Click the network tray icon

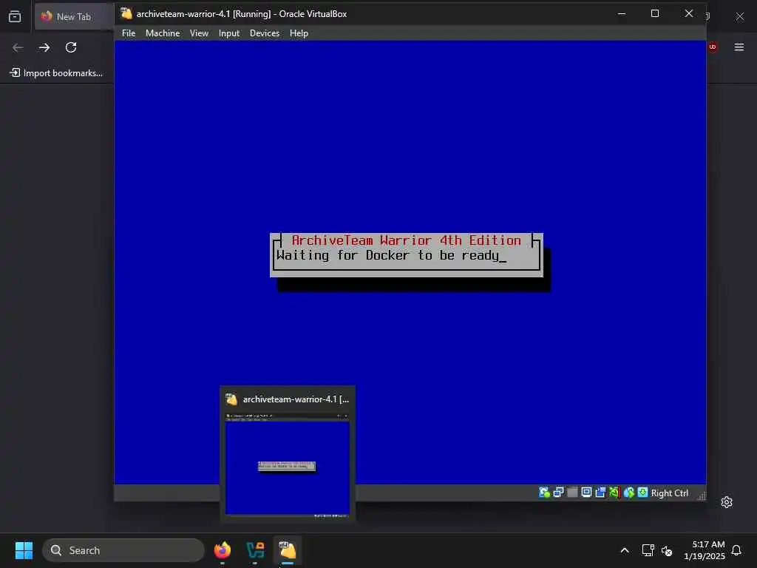[x=648, y=550]
